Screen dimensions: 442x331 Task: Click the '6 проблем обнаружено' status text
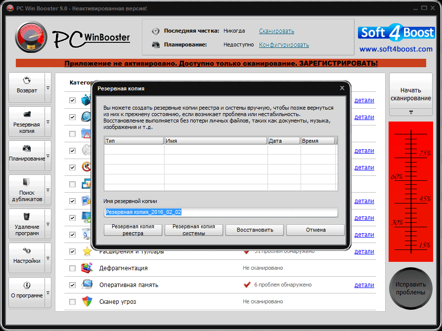point(283,285)
